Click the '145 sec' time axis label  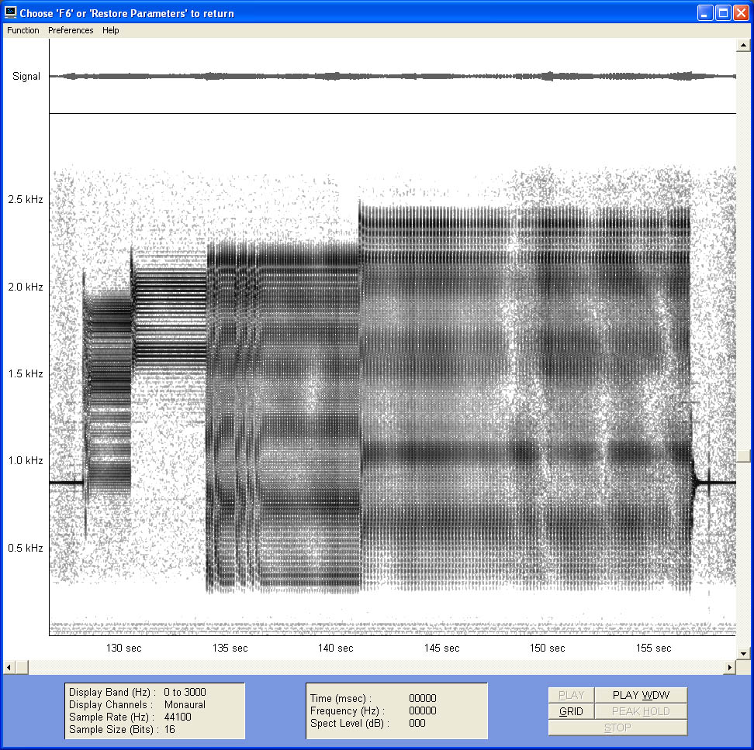tap(441, 648)
